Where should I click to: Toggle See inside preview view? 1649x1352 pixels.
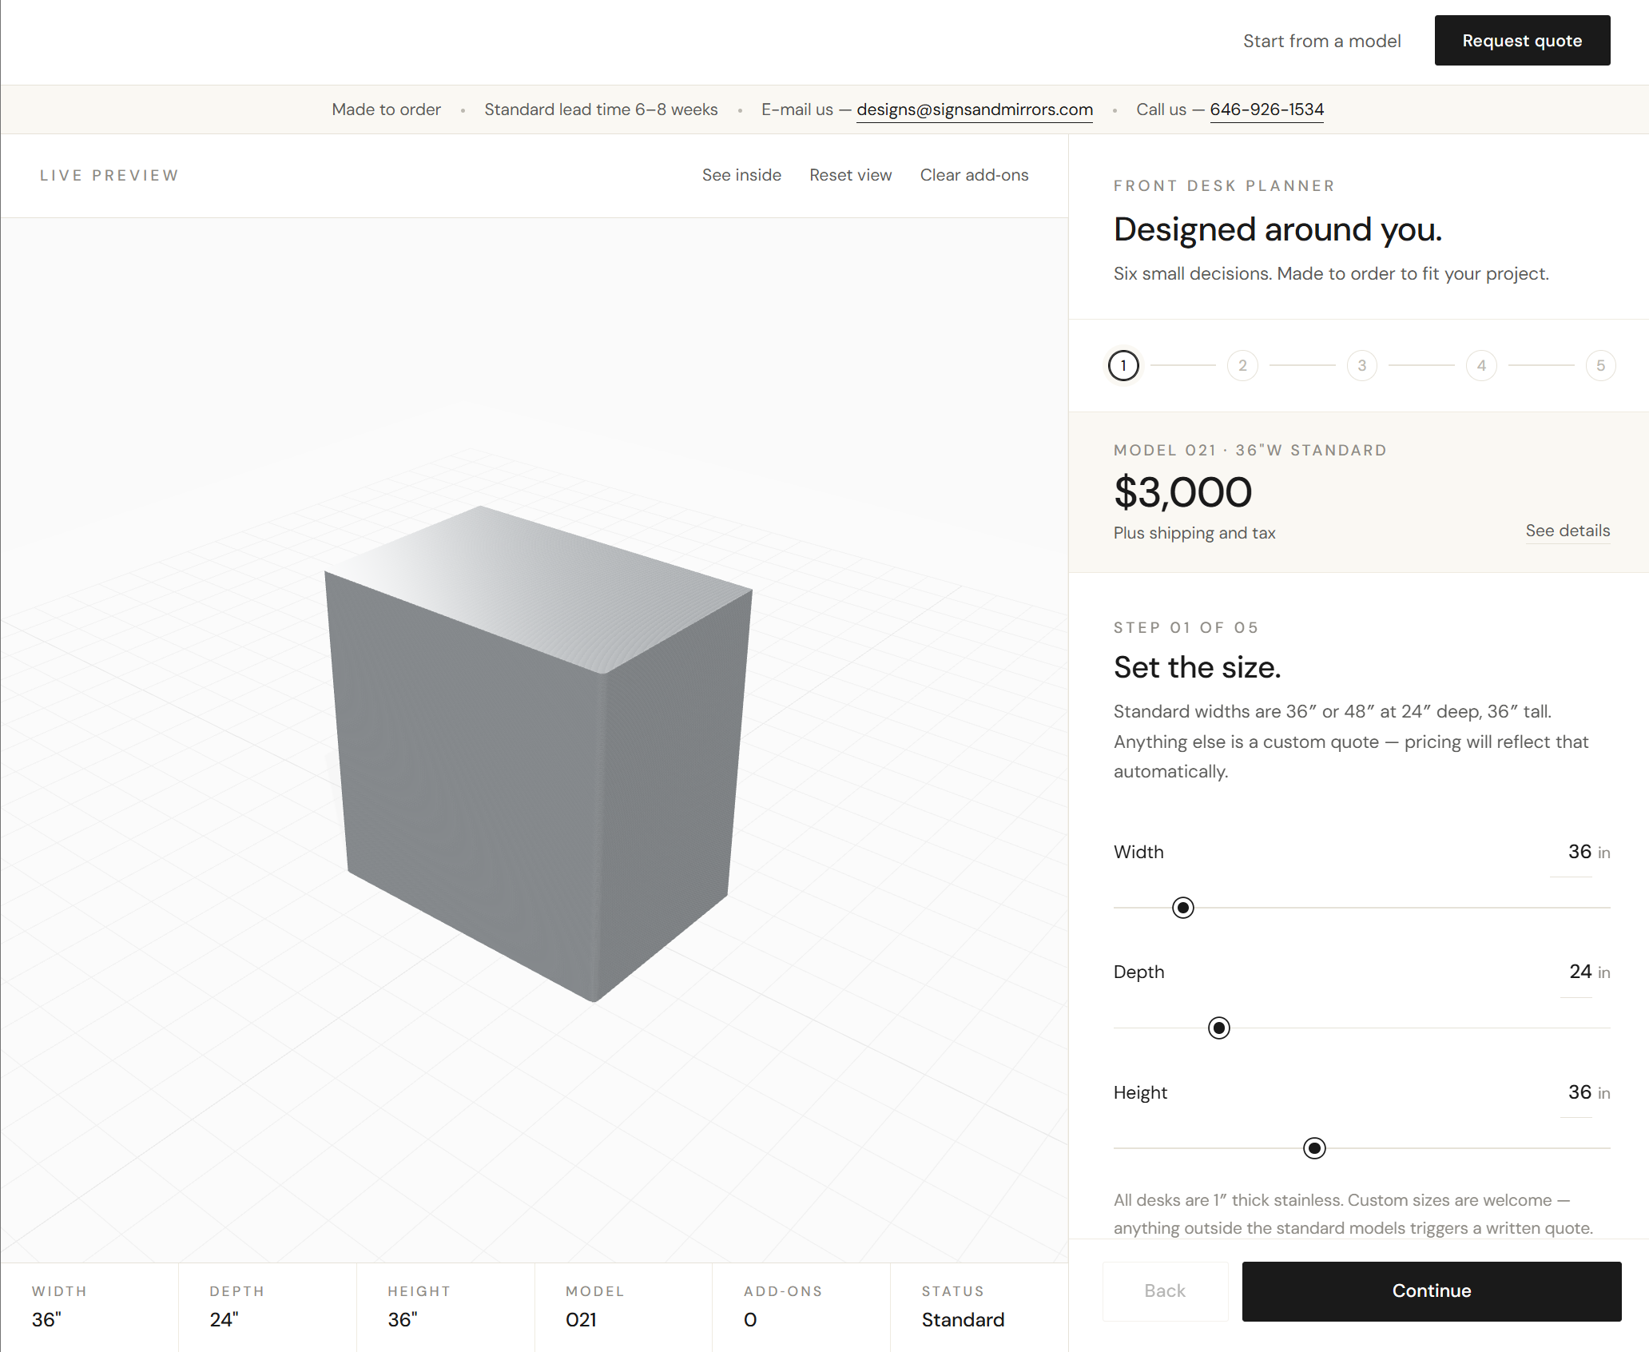(741, 175)
